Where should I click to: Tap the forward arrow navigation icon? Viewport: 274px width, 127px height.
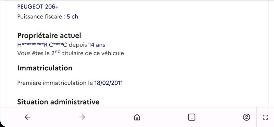82,117
